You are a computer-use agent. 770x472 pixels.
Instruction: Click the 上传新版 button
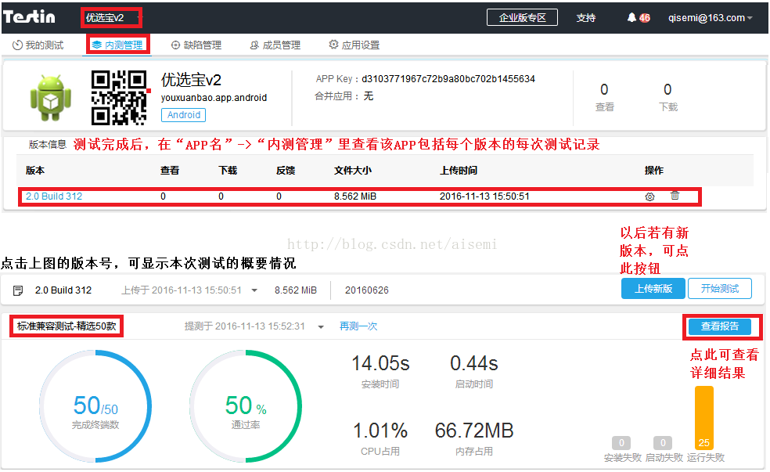(x=653, y=289)
